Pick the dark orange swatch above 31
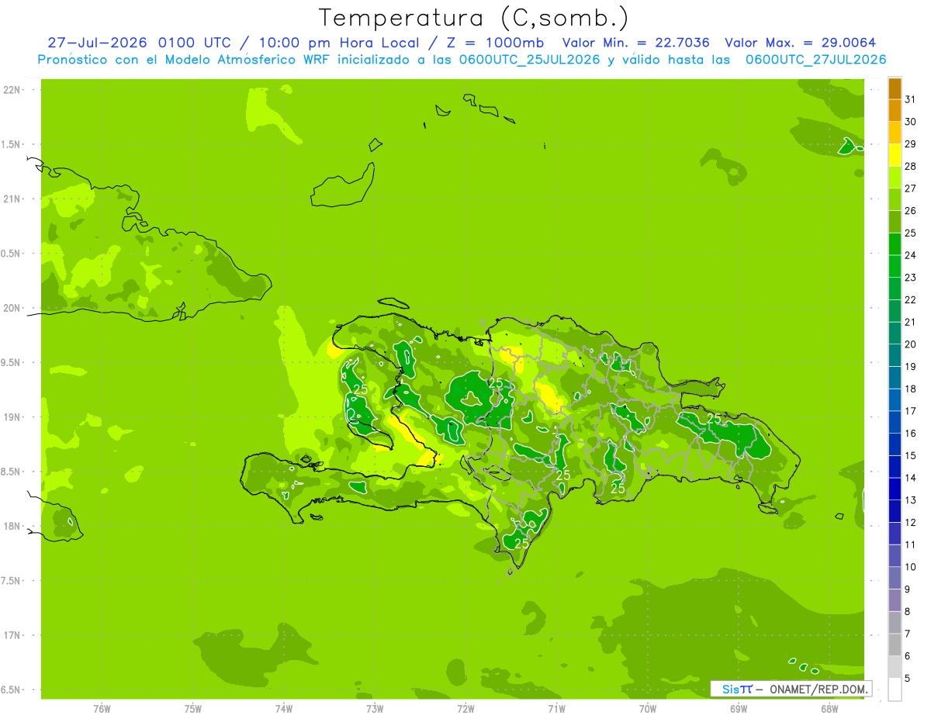Viewport: 931px width, 719px height. click(x=895, y=88)
